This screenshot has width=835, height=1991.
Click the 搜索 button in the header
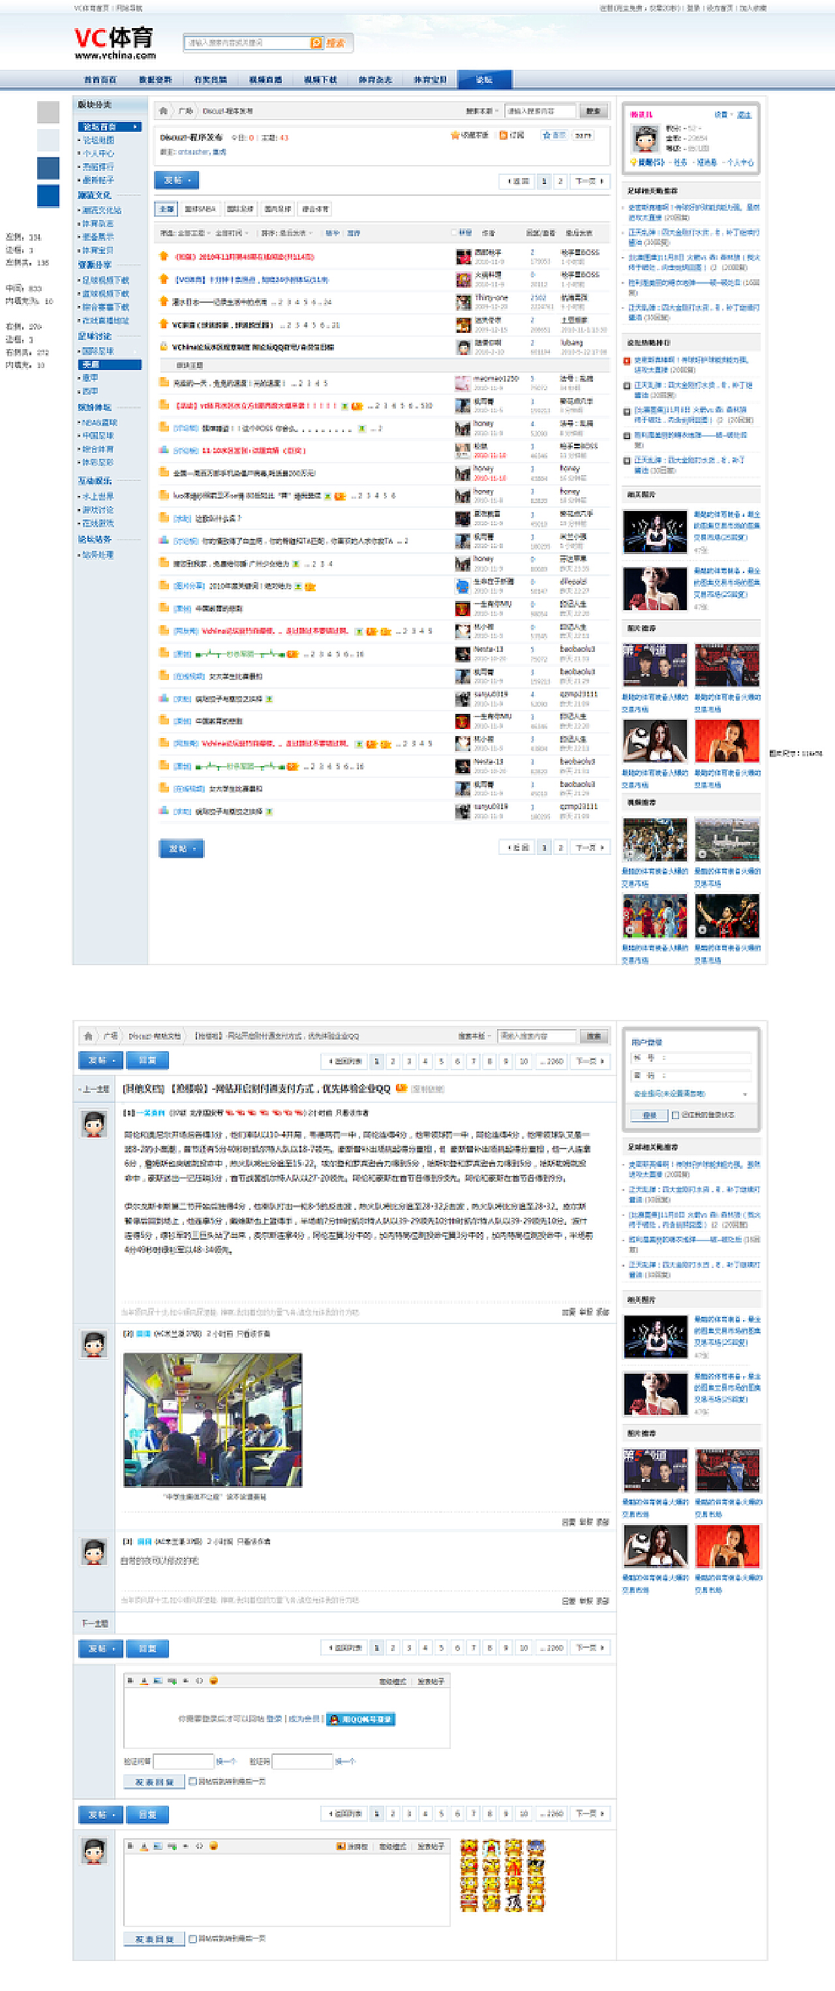point(336,42)
